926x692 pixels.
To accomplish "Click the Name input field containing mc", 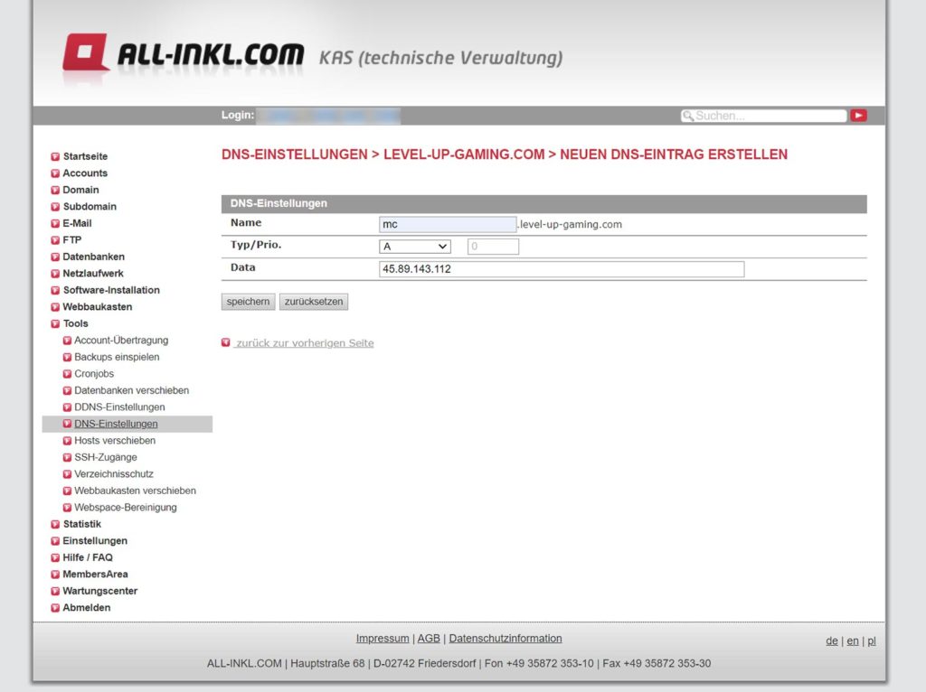I will tap(448, 224).
